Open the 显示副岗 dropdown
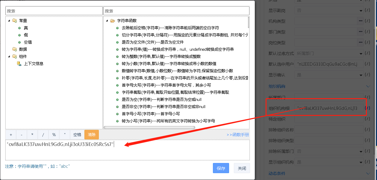This screenshot has height=180, width=377. [361, 11]
